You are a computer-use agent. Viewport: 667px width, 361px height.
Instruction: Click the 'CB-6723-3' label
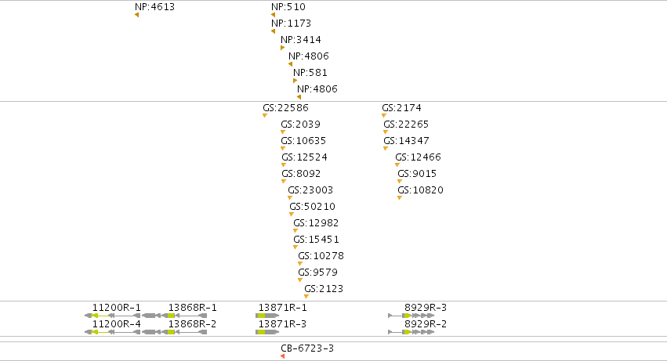[x=307, y=348]
